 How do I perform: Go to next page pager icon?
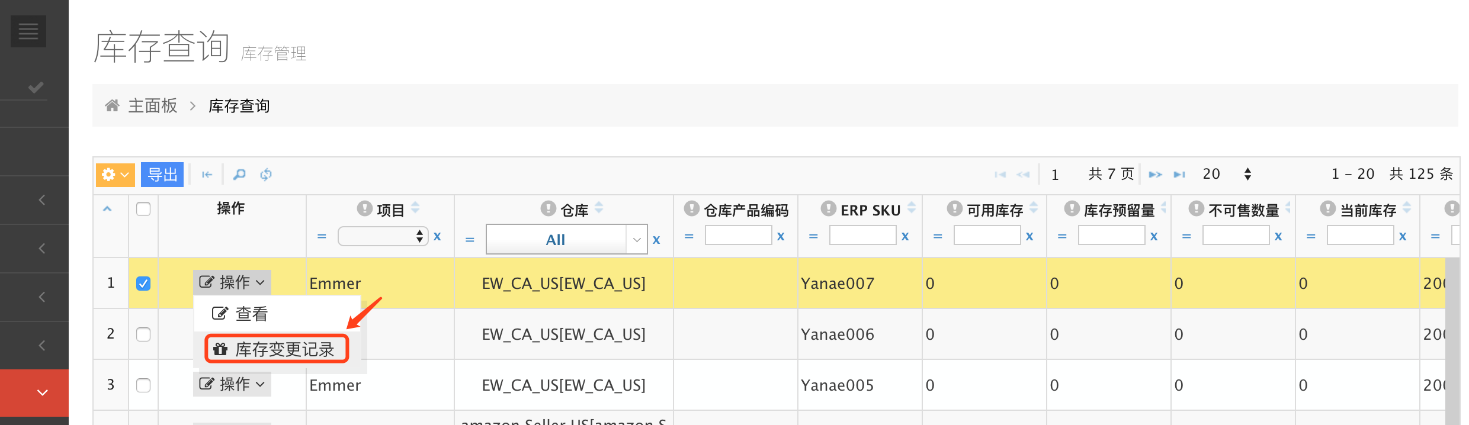1155,175
